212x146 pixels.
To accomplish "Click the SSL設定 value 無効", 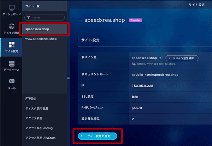I will tap(135, 97).
